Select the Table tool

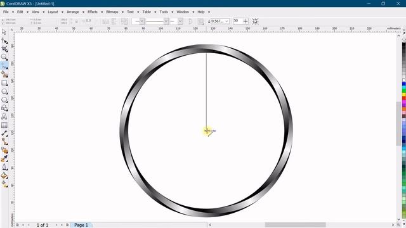(x=4, y=125)
